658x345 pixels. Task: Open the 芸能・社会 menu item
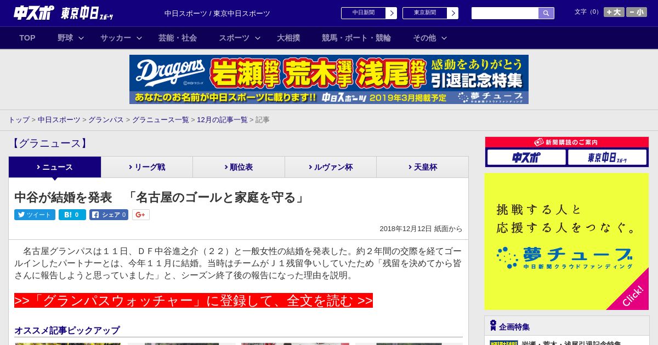point(178,38)
